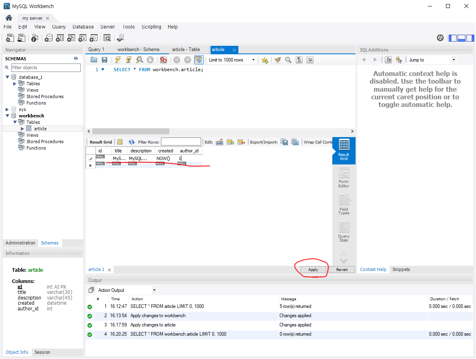This screenshot has width=476, height=359.
Task: Click the reconnect to DBMS icon
Action: click(120, 38)
